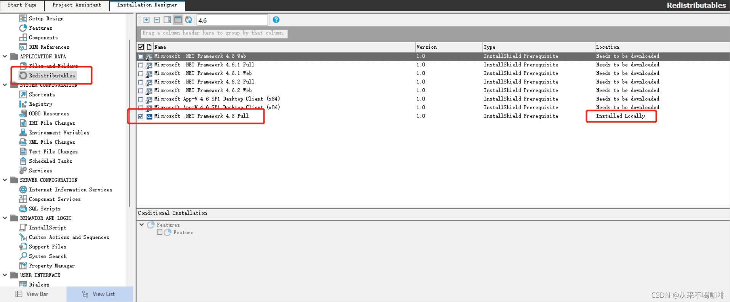
Task: Open Custom Actions and Sequences
Action: [69, 237]
